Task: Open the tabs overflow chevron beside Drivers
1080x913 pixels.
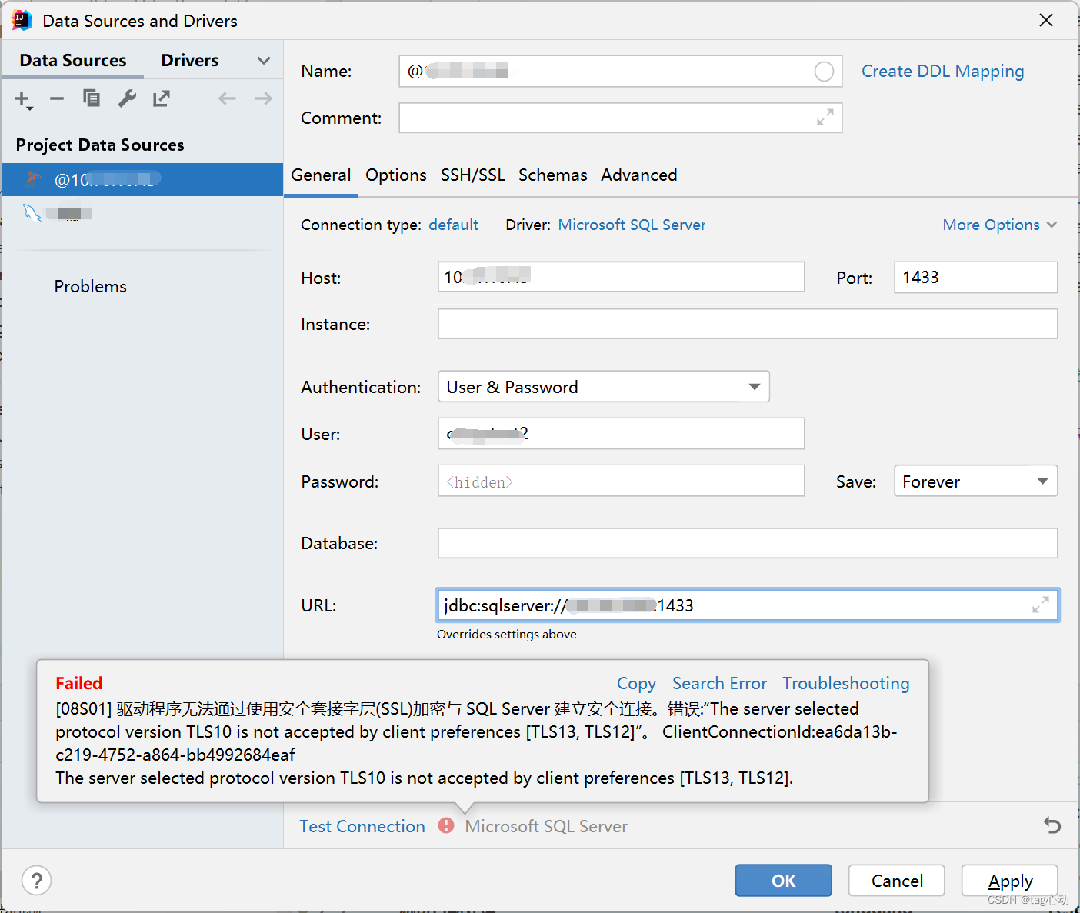Action: coord(264,61)
